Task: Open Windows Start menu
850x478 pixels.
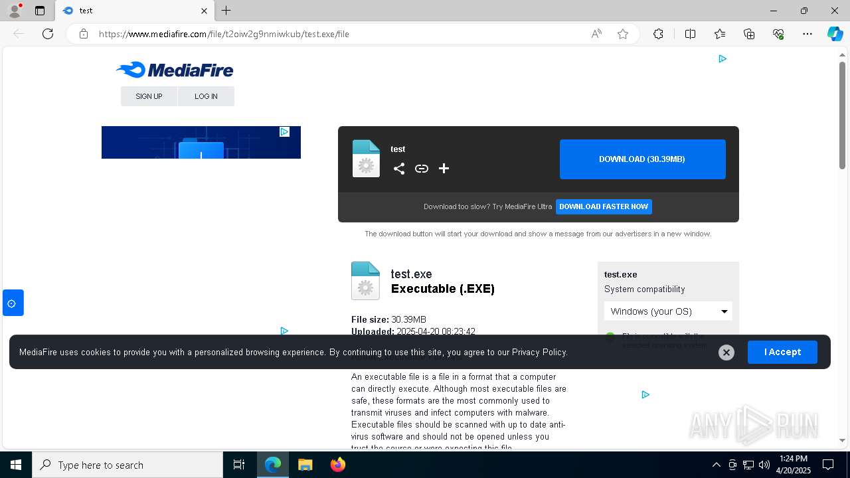Action: 16,465
